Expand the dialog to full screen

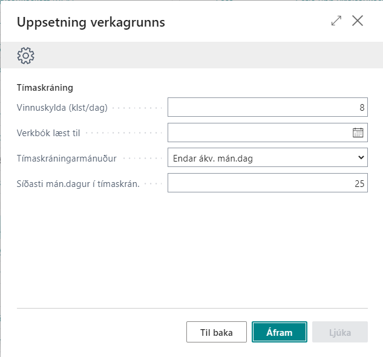(x=336, y=21)
